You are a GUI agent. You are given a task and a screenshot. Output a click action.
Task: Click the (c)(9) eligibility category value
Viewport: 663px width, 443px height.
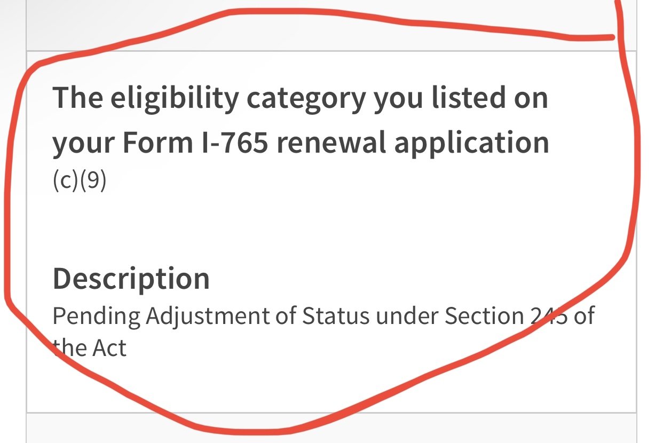(80, 181)
